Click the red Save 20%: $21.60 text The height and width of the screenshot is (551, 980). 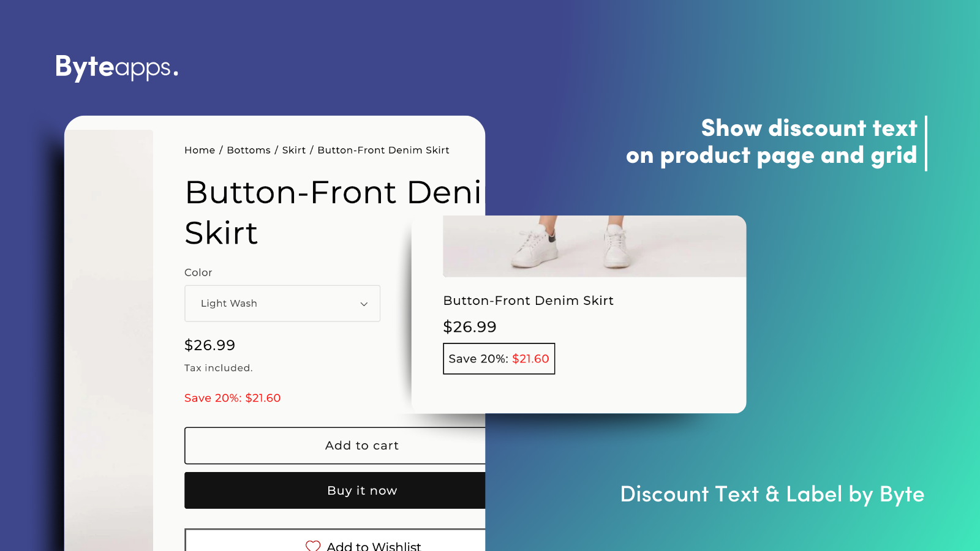[x=232, y=397]
